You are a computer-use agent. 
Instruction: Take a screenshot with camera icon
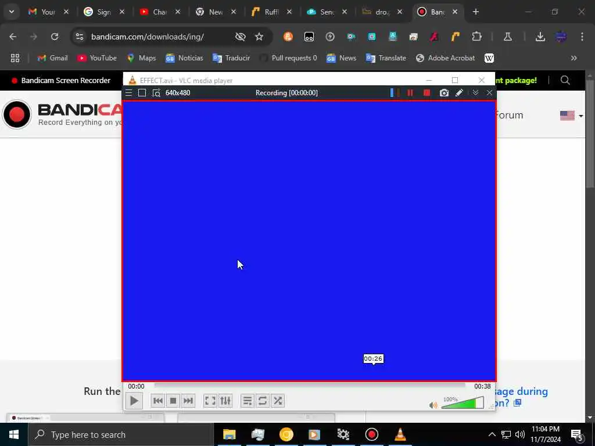[x=444, y=93]
